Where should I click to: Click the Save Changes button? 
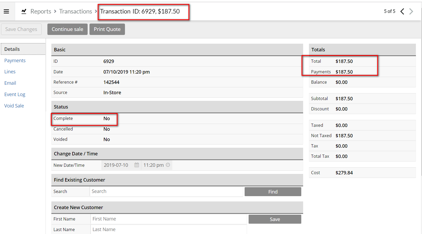[x=21, y=29]
